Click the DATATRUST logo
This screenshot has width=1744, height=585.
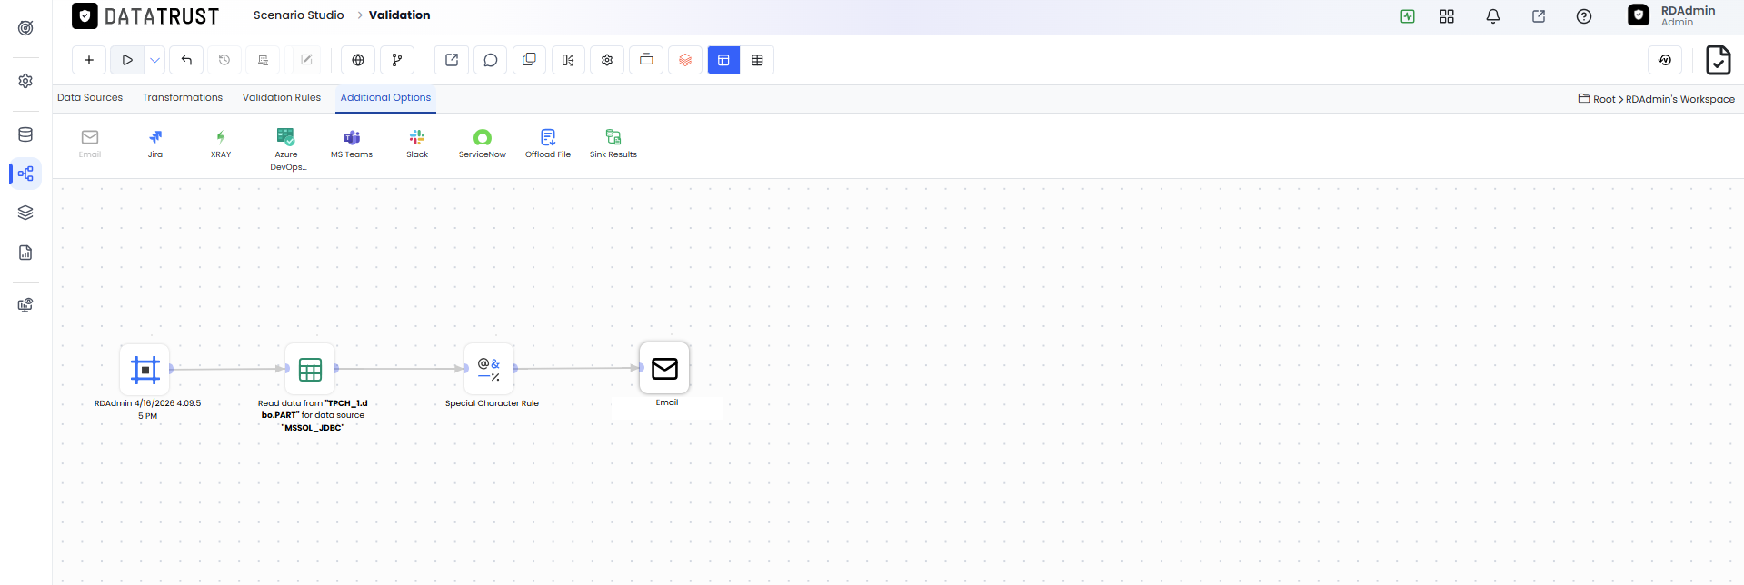145,16
